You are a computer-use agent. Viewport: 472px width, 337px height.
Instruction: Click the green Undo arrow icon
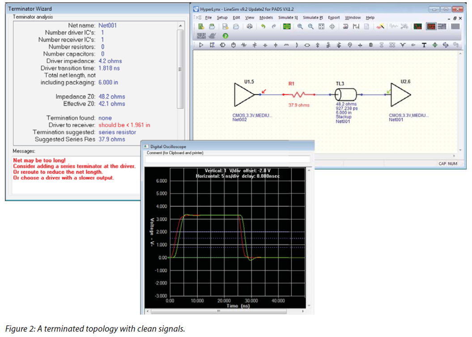[x=264, y=27]
